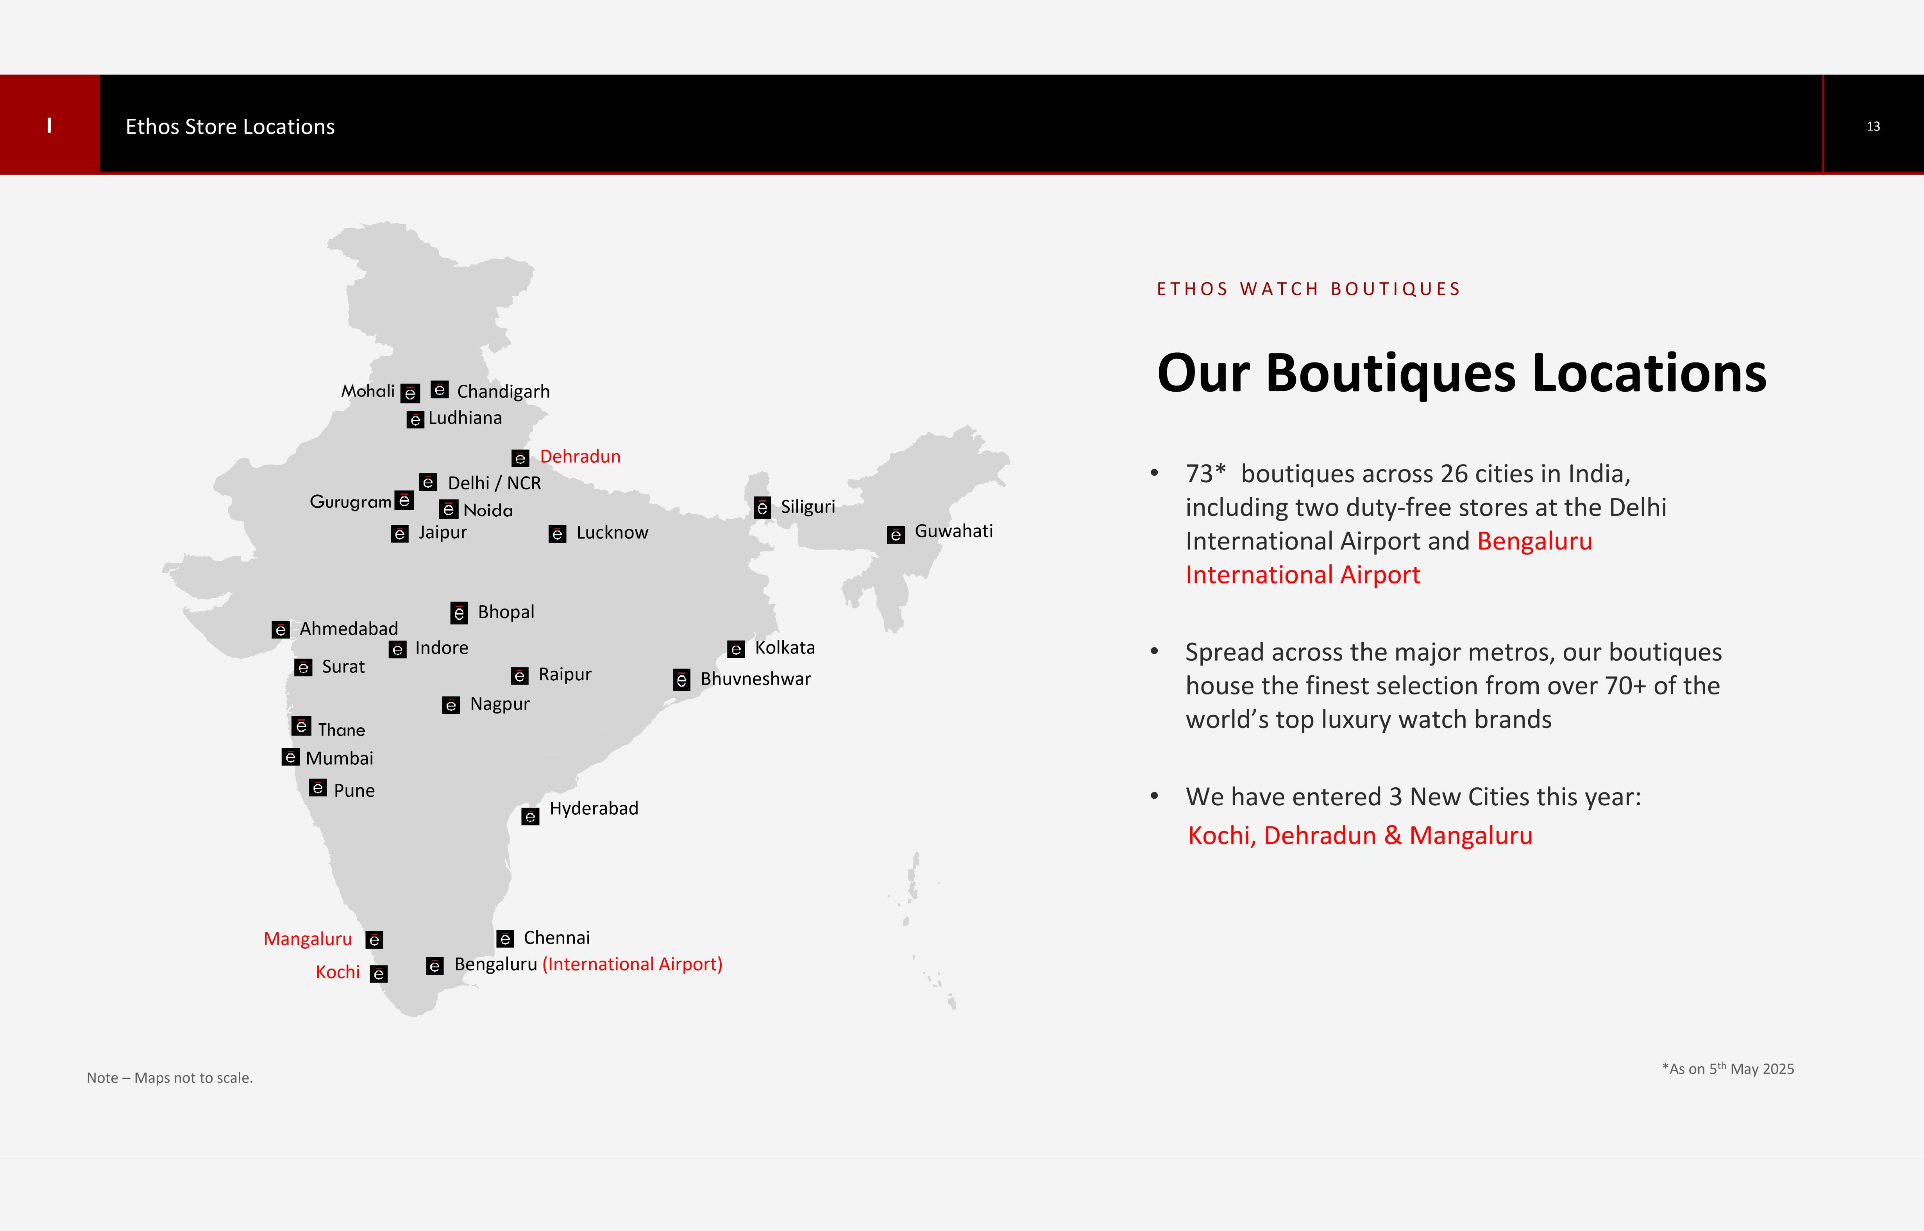Click the red '(International Airport)' map label
The image size is (1924, 1231).
pyautogui.click(x=633, y=965)
